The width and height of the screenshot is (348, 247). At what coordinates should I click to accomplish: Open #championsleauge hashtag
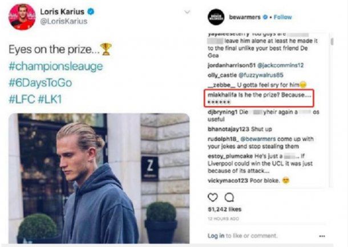(x=56, y=66)
